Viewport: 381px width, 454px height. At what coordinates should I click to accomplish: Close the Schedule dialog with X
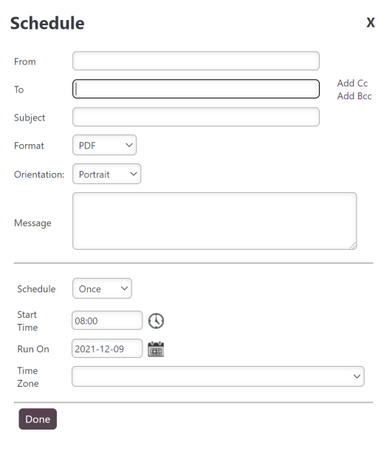point(371,22)
